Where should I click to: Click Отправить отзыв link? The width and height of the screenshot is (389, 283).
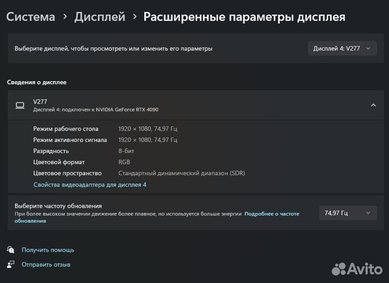click(x=46, y=265)
